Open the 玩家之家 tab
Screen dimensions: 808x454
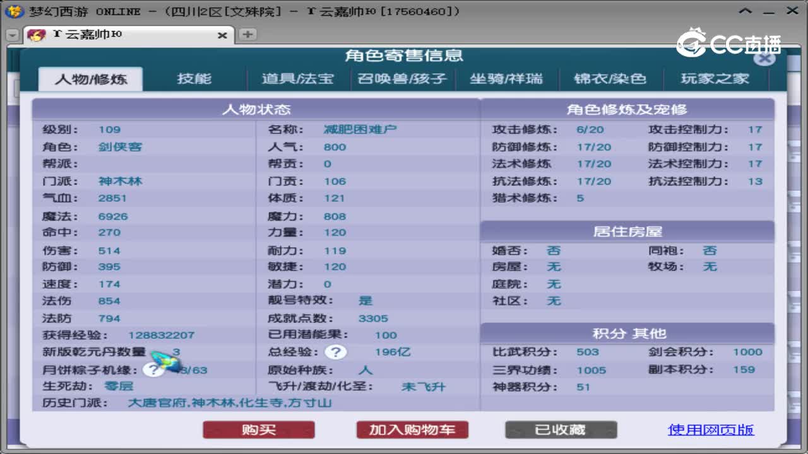coord(715,79)
